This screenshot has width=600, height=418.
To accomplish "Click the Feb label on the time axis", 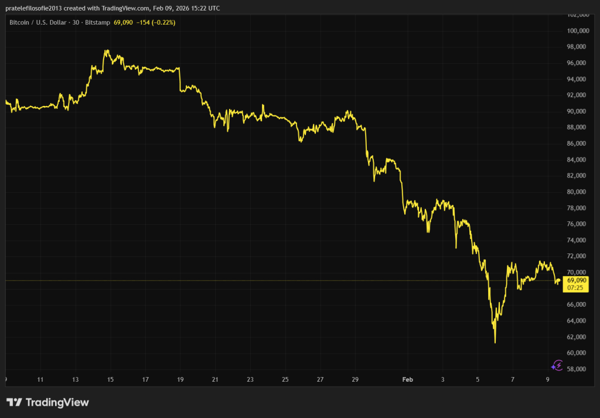I will [408, 379].
